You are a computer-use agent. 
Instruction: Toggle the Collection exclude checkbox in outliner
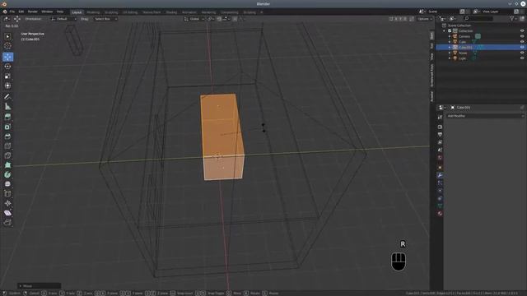pyautogui.click(x=450, y=31)
